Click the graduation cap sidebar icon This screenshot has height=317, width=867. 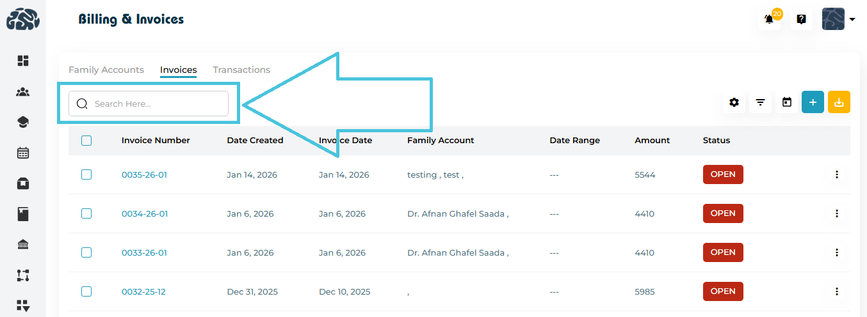point(23,122)
